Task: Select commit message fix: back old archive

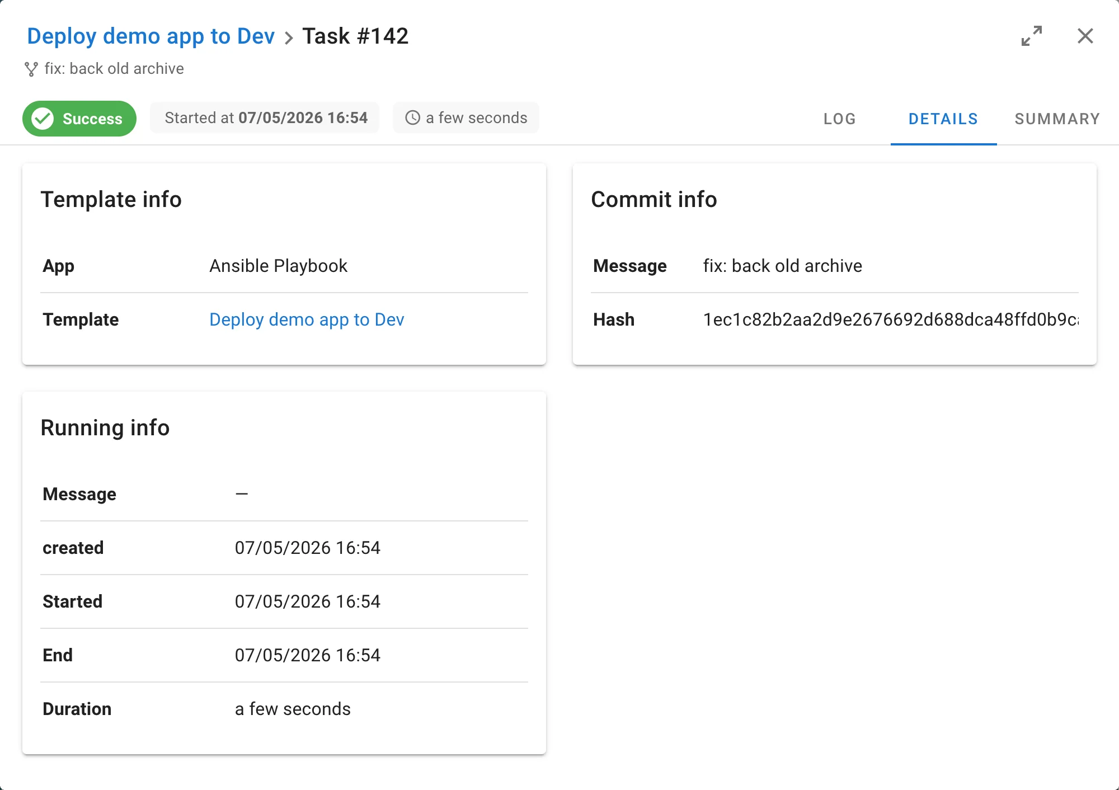Action: tap(783, 266)
